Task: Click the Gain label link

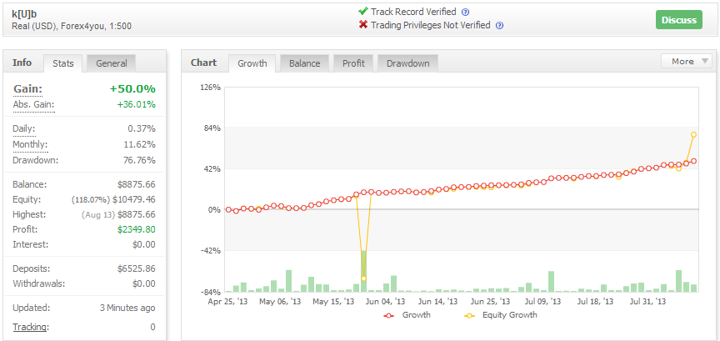Action: (28, 89)
